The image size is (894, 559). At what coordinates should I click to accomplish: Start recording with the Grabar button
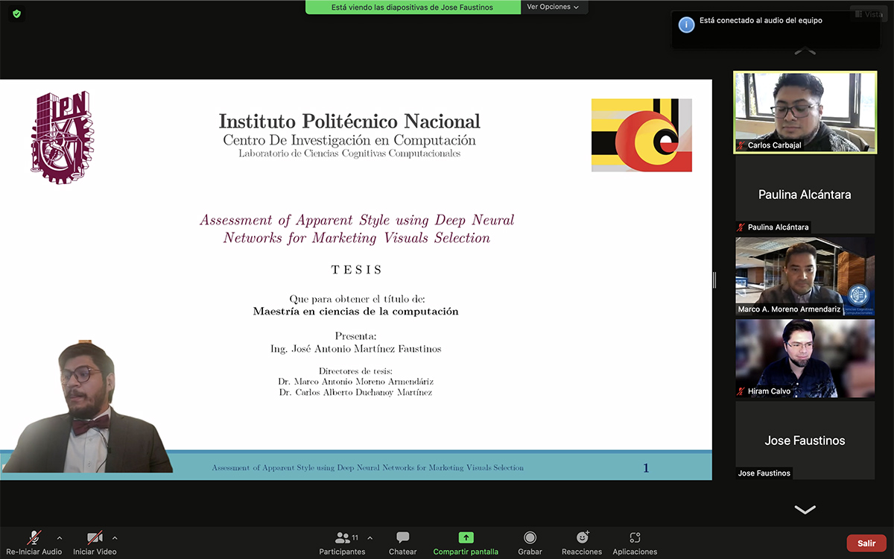530,543
